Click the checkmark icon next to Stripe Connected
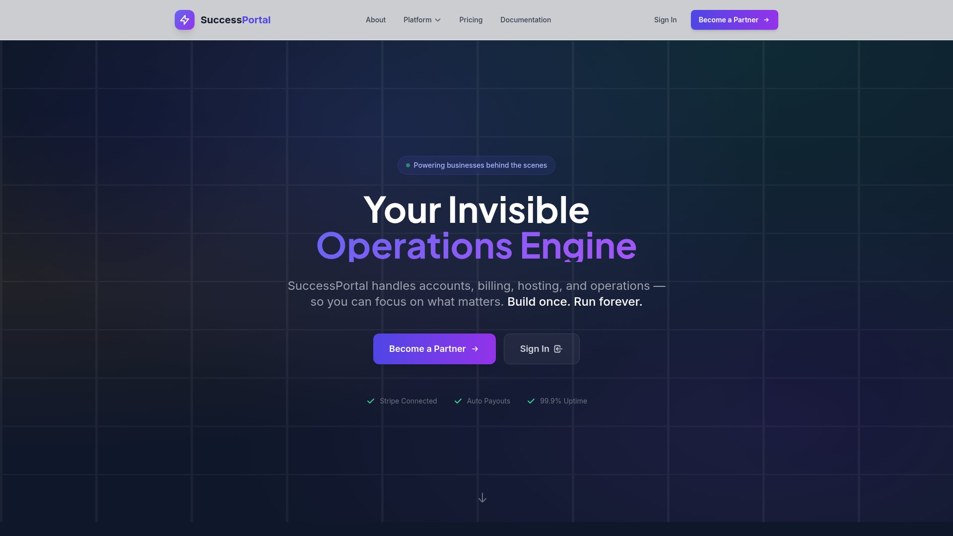The height and width of the screenshot is (536, 953). coord(370,401)
